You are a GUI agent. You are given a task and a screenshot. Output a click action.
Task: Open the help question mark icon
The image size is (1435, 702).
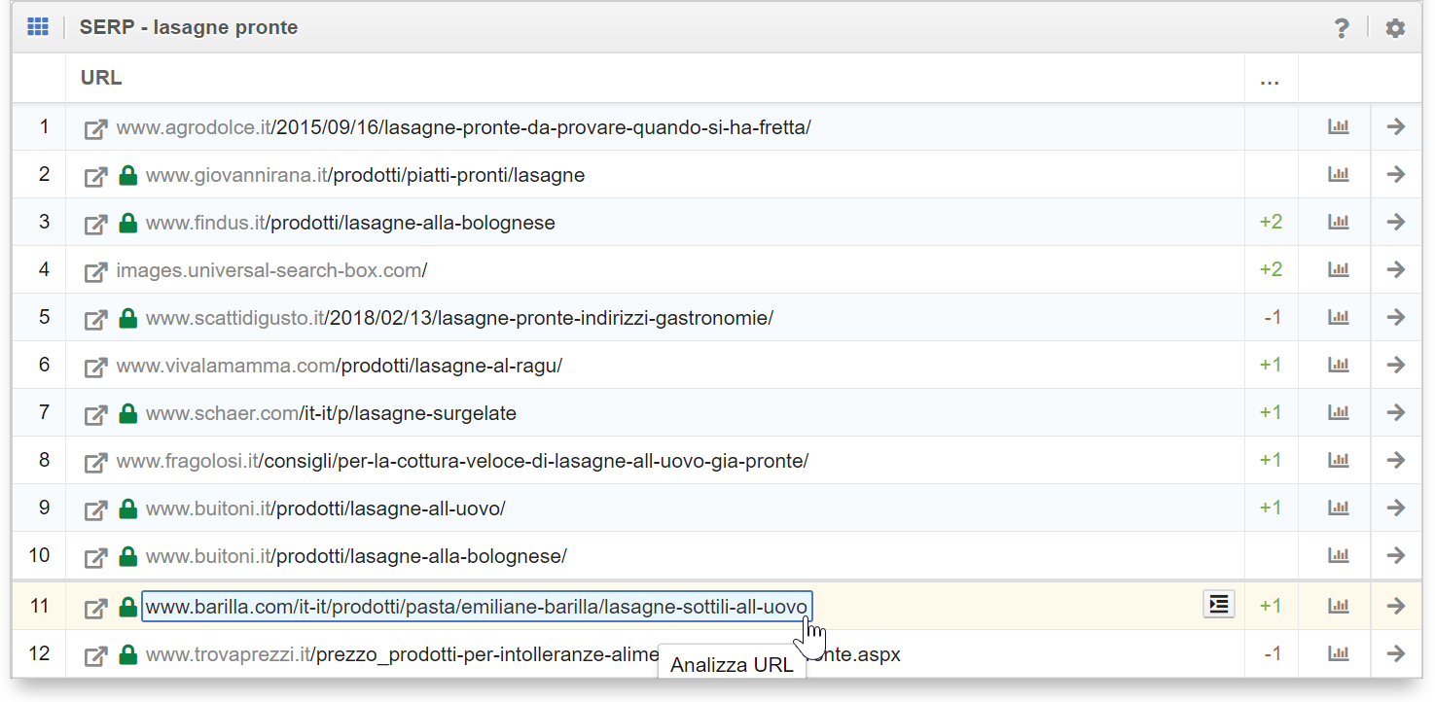[x=1342, y=28]
